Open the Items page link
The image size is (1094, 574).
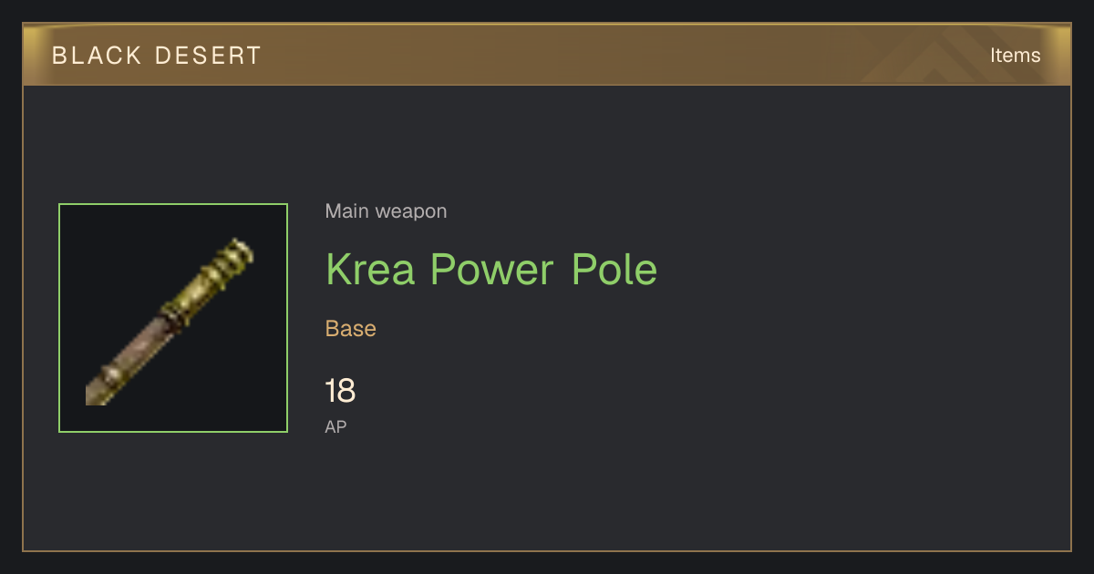point(1015,55)
